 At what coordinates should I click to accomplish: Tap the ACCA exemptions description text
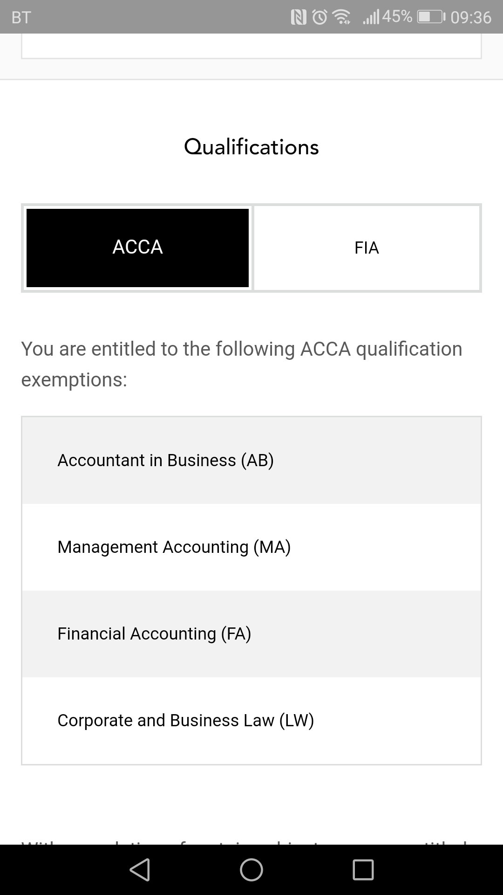click(242, 364)
